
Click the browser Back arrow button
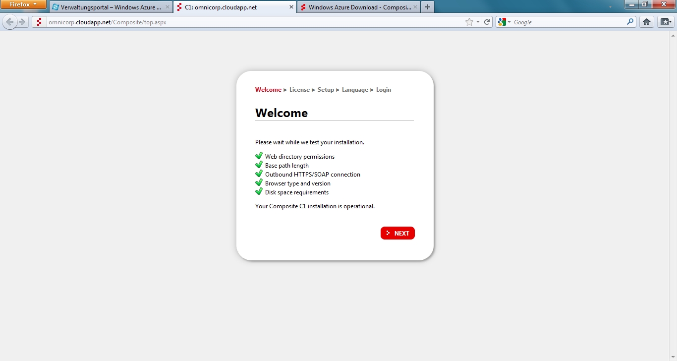pos(9,22)
